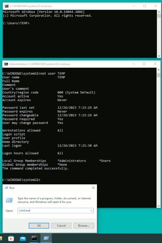Screen dimensions: 162x243
Task: Click the 'Password last set' label
Action: [x=19, y=108]
